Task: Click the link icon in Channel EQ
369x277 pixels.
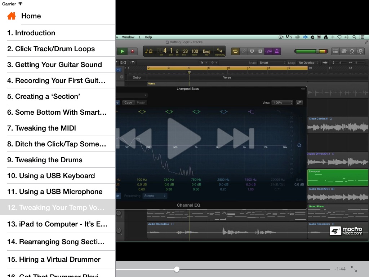Action: click(299, 103)
